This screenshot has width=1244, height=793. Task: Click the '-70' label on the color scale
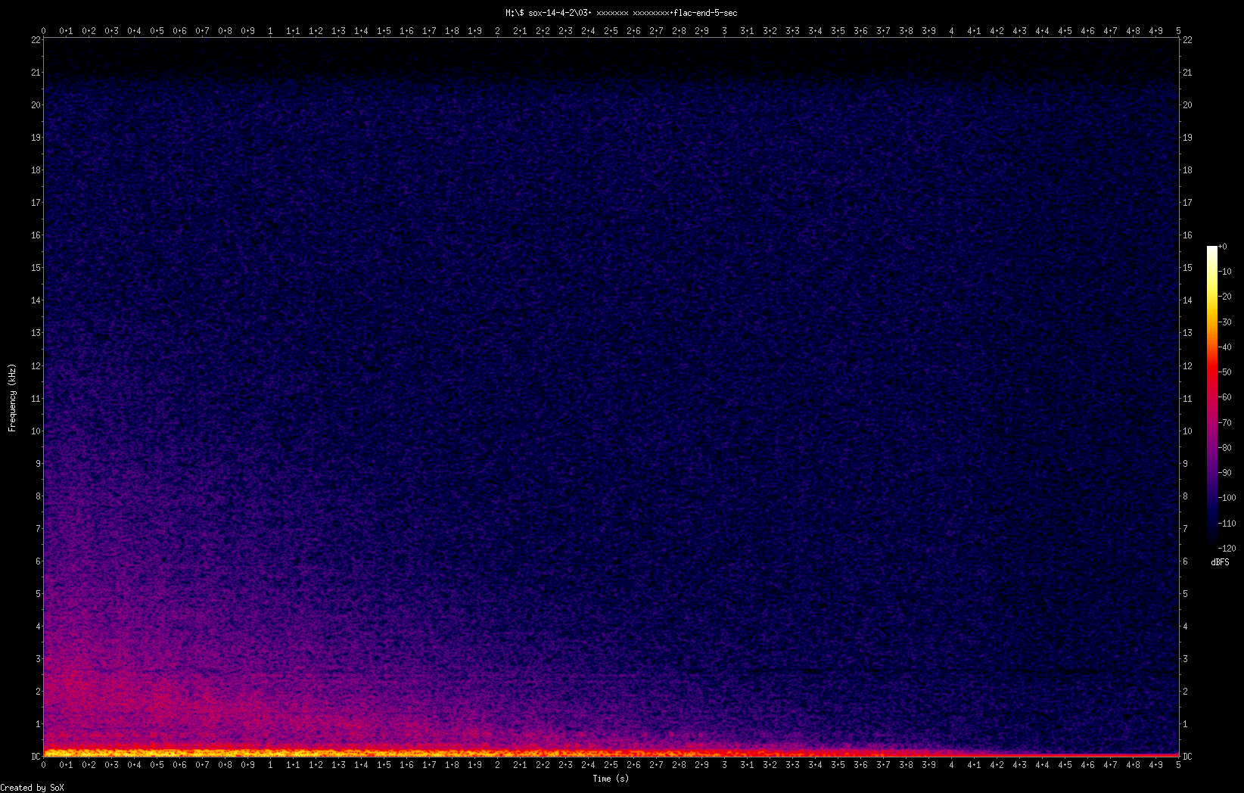(x=1226, y=423)
